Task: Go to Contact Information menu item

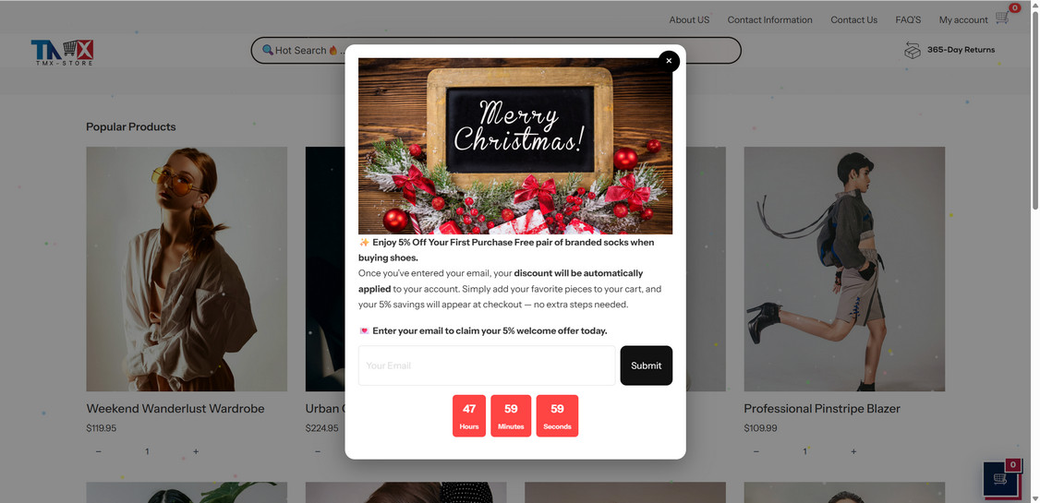Action: pos(769,20)
